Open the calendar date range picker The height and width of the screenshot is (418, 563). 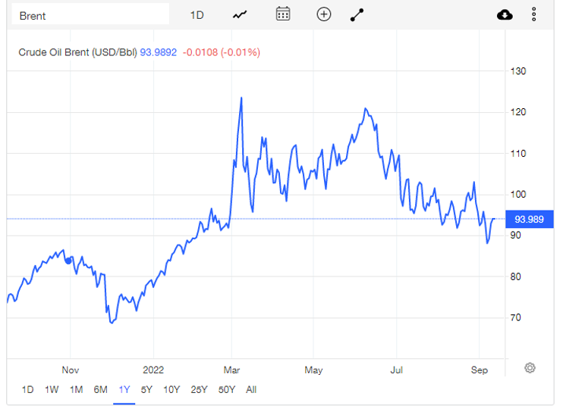283,14
